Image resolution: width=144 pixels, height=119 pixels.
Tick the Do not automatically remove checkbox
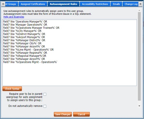(x=45, y=106)
